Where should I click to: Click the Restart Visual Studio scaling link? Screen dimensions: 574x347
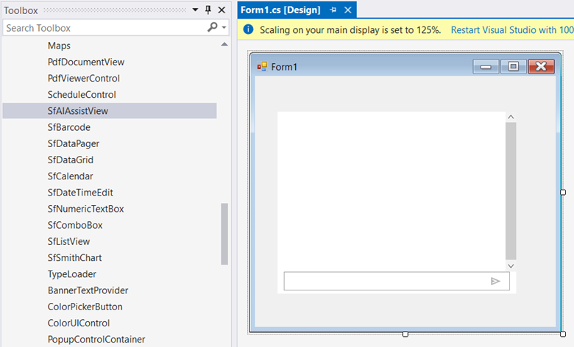coord(512,30)
